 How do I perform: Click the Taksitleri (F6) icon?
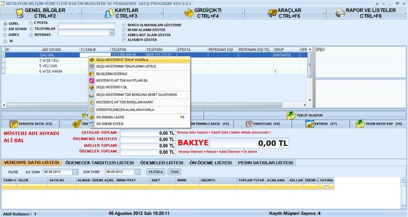point(249,124)
